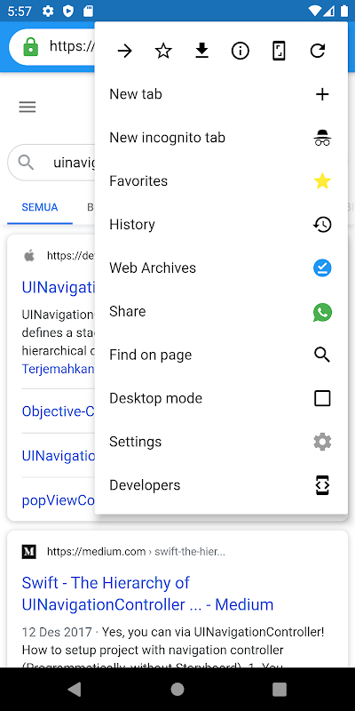Viewport: 355px width, 711px height.
Task: Open Developers menu item
Action: click(221, 485)
